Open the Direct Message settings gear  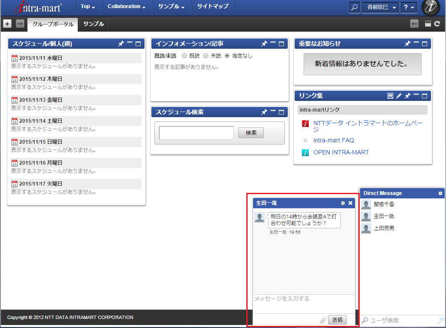[x=440, y=193]
